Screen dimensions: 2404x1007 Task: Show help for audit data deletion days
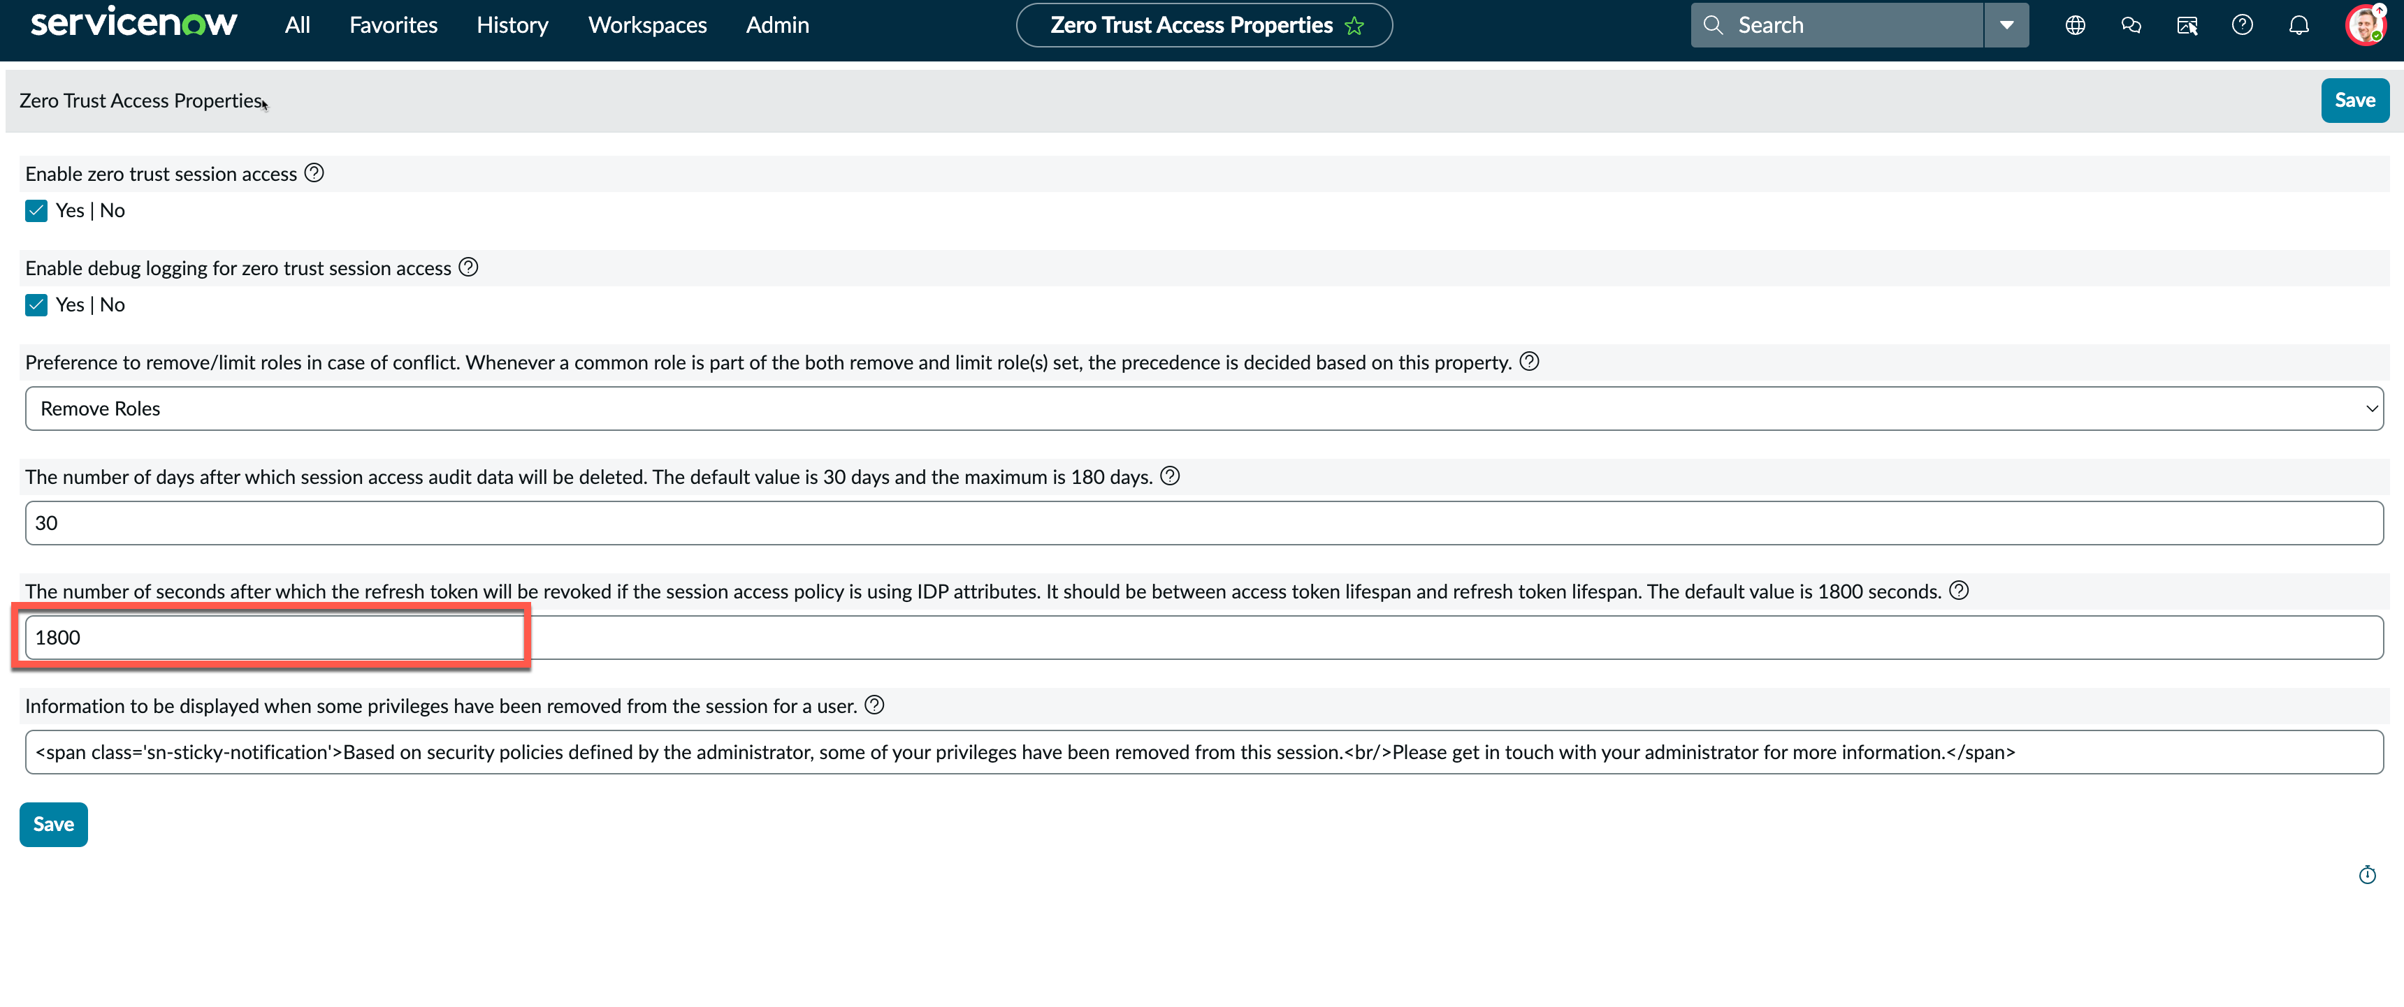pos(1169,476)
